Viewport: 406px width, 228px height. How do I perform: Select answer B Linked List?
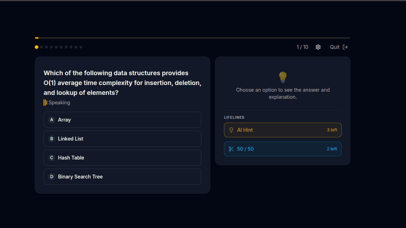[122, 139]
